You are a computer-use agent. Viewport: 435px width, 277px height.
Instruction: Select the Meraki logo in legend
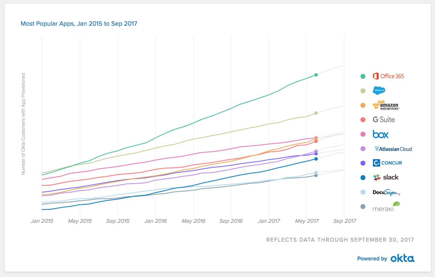[386, 207]
